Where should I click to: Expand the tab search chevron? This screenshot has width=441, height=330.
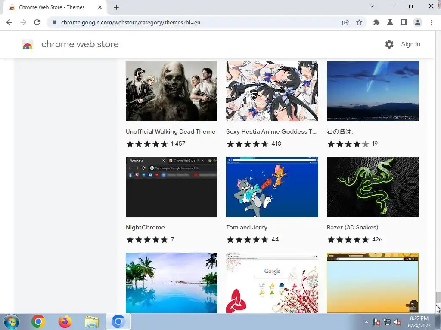(x=372, y=6)
